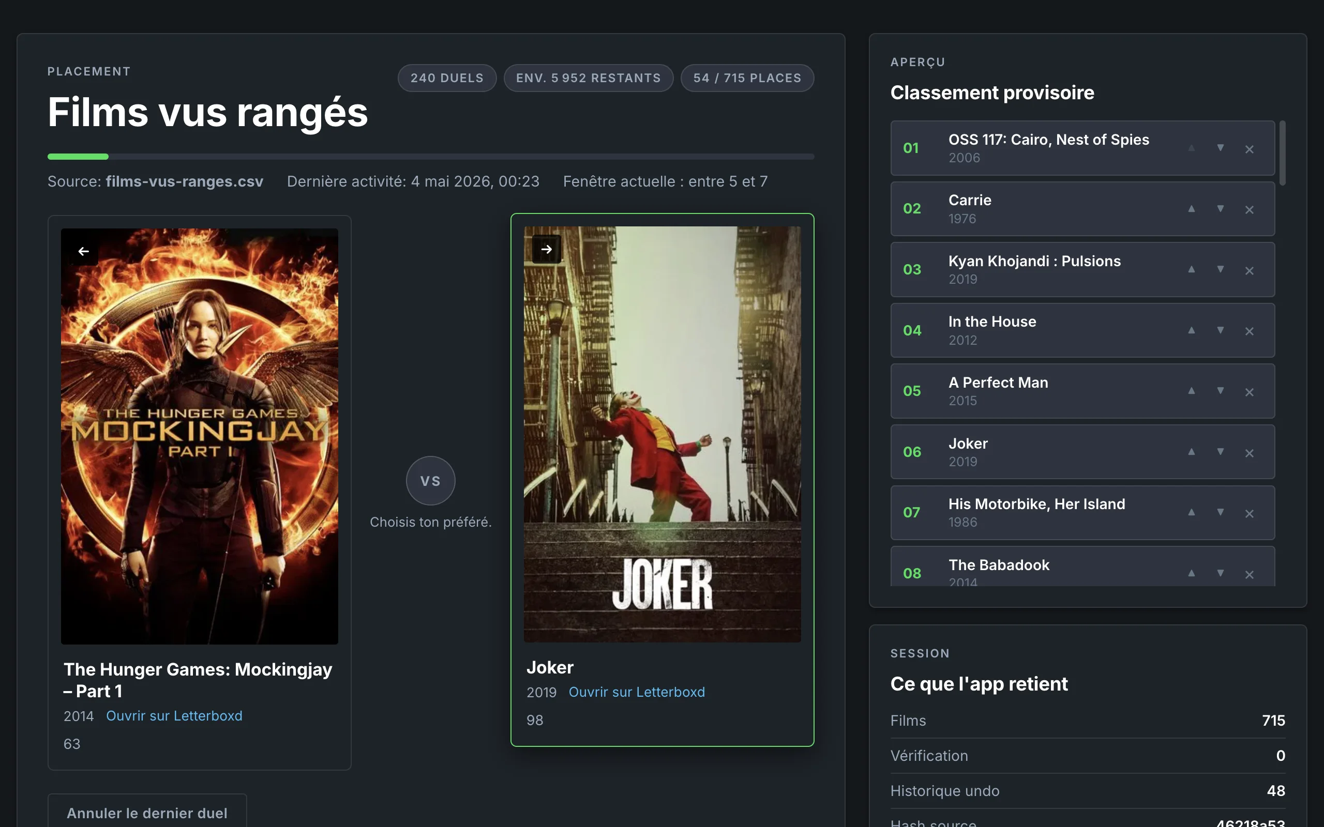Move A Perfect Man up
Image resolution: width=1324 pixels, height=827 pixels.
point(1191,391)
